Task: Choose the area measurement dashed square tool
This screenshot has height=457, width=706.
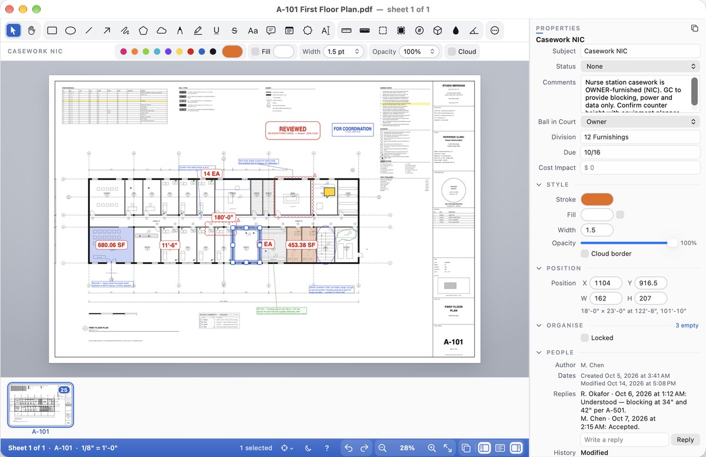Action: 382,31
